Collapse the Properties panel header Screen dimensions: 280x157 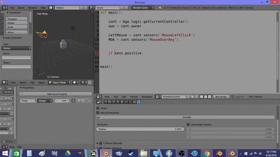[27, 88]
